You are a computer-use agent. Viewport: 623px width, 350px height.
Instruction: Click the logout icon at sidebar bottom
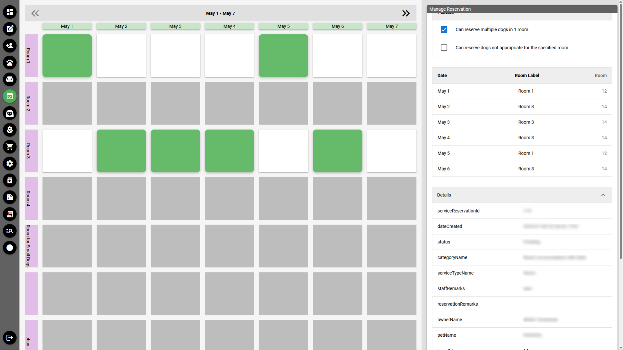[x=10, y=338]
